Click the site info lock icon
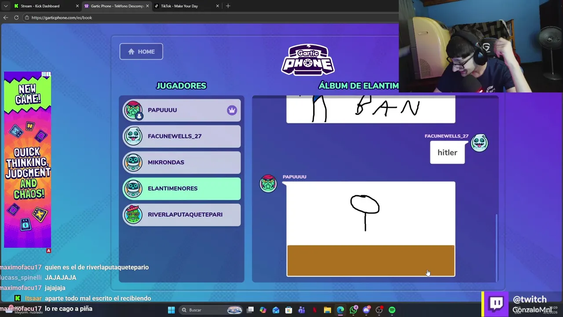The width and height of the screenshot is (563, 317). [x=27, y=18]
